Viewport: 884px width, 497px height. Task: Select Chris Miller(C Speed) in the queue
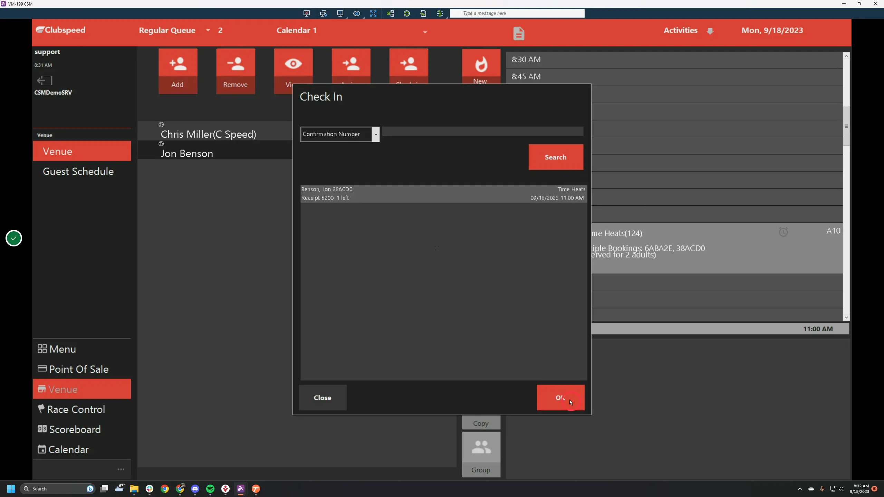click(215, 131)
